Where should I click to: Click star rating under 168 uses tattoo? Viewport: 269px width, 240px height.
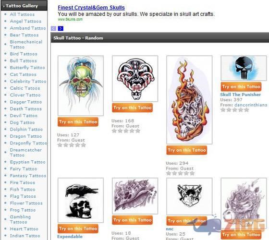[126, 131]
